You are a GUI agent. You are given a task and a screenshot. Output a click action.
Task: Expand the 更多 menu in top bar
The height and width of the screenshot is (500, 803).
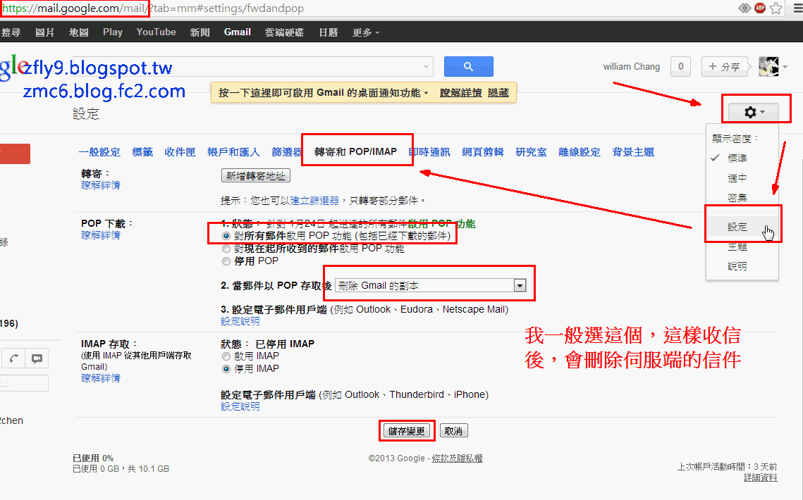[x=366, y=32]
